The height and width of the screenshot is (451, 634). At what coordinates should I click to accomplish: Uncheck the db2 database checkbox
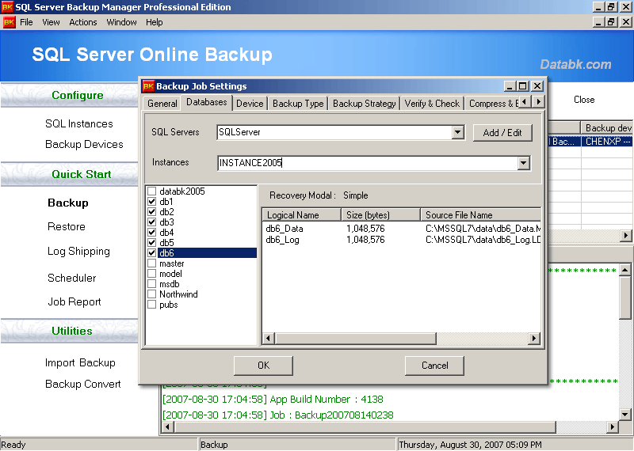152,211
